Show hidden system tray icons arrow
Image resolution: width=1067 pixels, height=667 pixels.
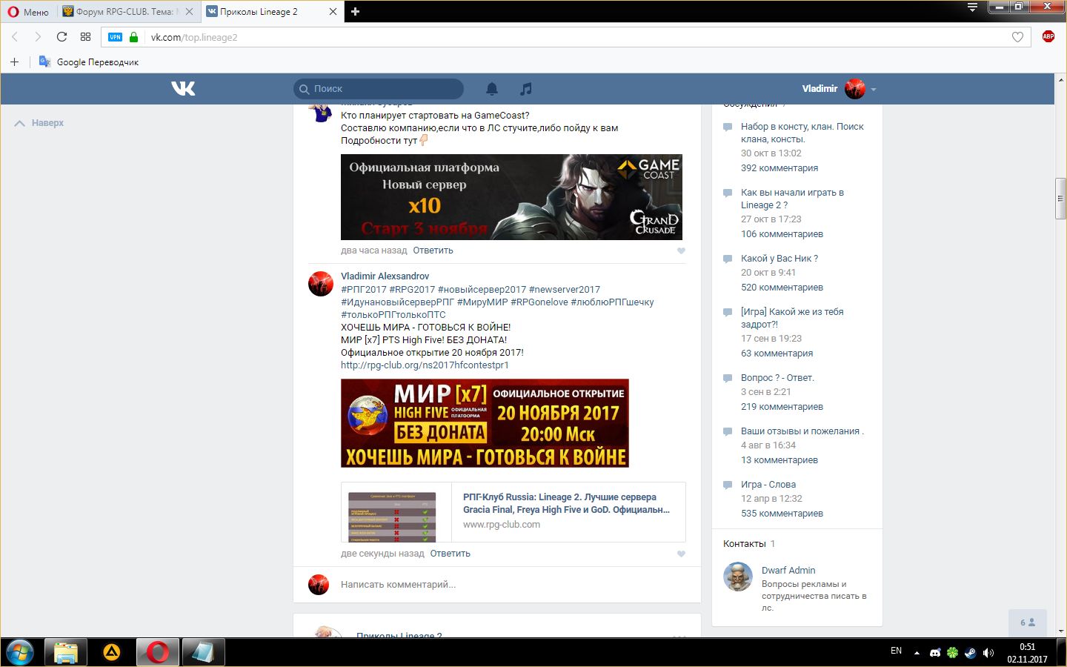[x=917, y=653]
